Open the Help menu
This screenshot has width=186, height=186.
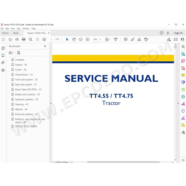click(33, 29)
